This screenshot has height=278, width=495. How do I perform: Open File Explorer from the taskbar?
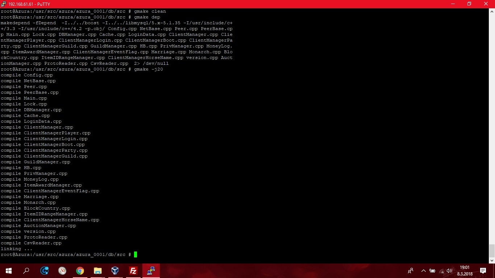98,271
